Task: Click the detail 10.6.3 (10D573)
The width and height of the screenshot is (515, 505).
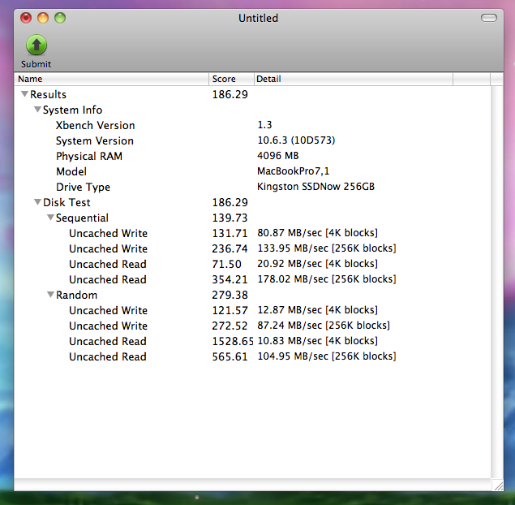Action: click(296, 140)
